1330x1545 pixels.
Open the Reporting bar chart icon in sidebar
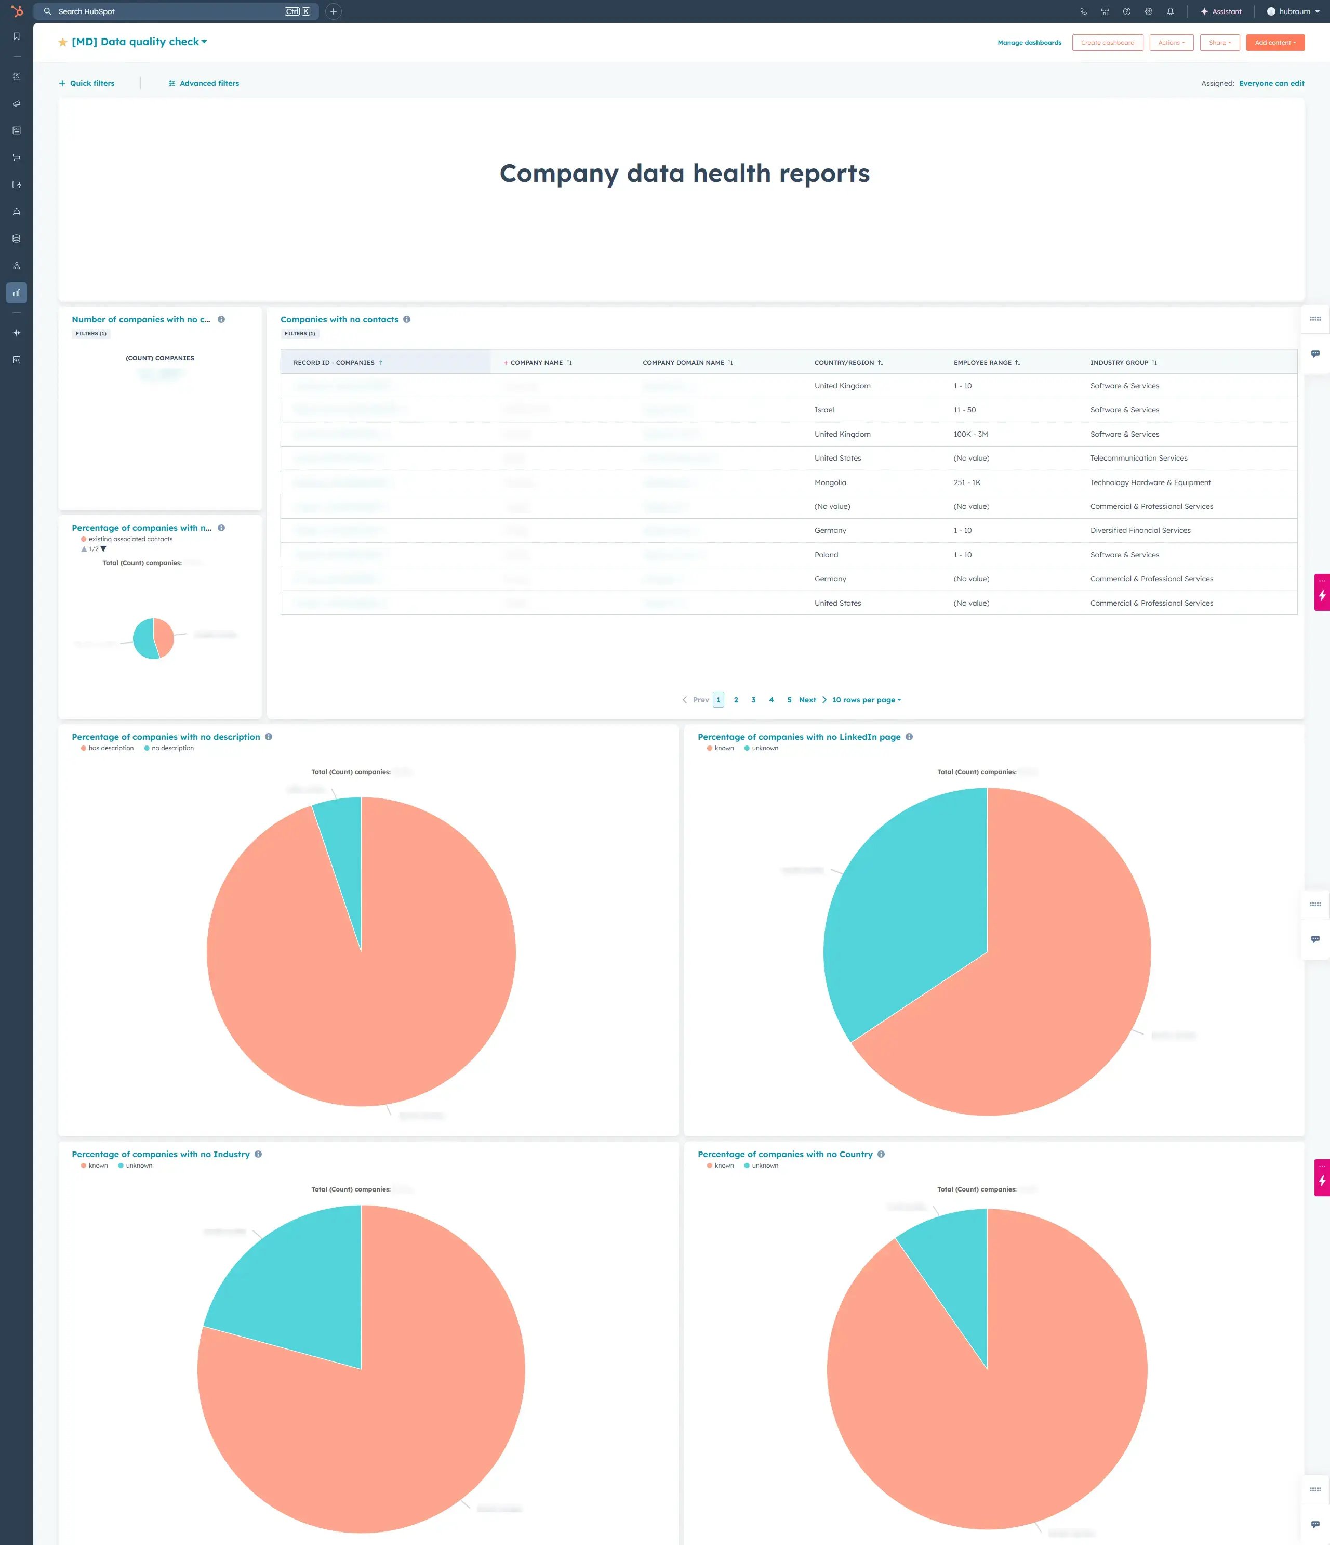tap(17, 292)
